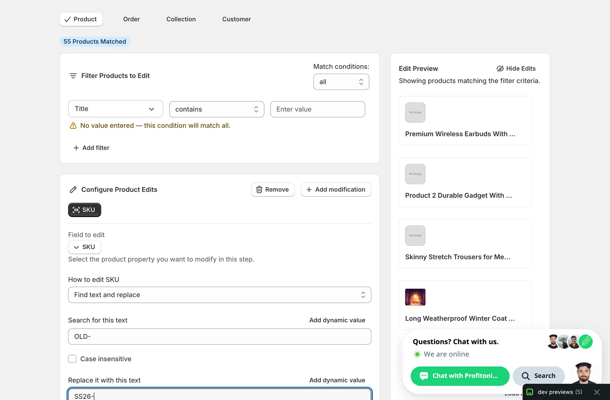
Task: Click the Chat with Profitoni button
Action: click(x=460, y=376)
